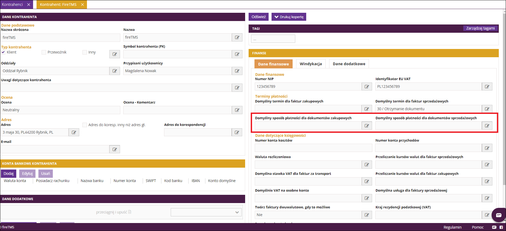The width and height of the screenshot is (506, 231).
Task: Edit Kraj rezydencji podatkowej (VAT) icon
Action: click(487, 215)
